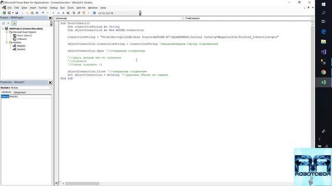Collapse the Modules folder
Screen dimensions: 332x186
[x=7, y=42]
